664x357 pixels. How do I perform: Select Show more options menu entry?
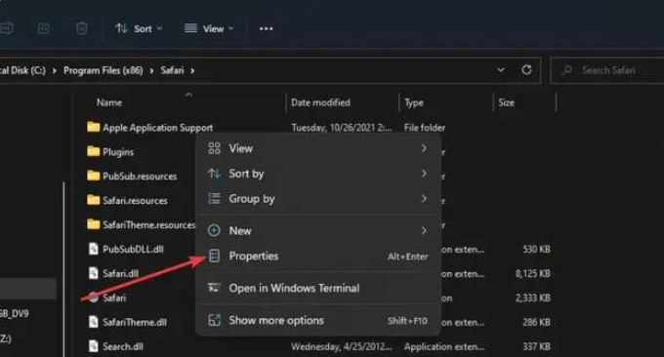coord(317,320)
